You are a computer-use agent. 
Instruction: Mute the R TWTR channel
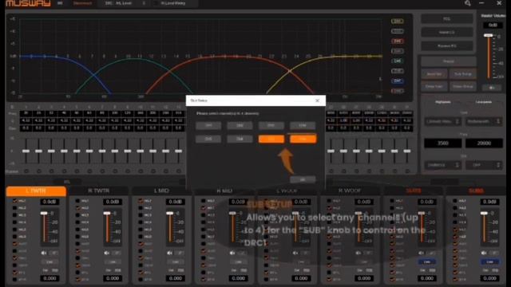[x=107, y=253]
